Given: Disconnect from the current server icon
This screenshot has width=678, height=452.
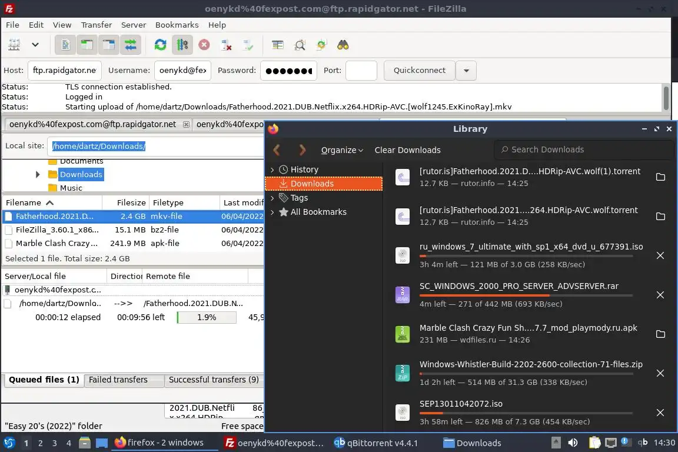Looking at the screenshot, I should click(x=226, y=45).
